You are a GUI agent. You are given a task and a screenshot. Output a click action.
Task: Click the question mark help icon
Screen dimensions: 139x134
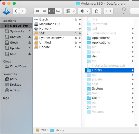(x=124, y=11)
